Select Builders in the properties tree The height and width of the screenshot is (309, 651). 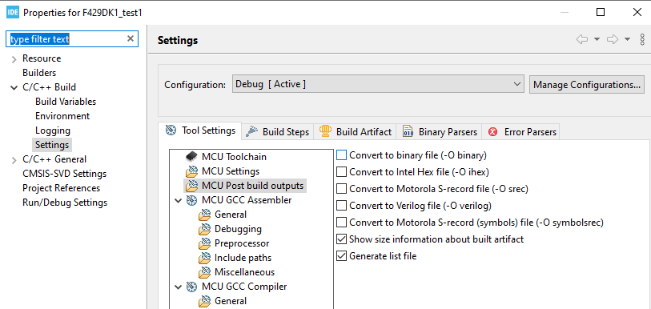point(39,73)
